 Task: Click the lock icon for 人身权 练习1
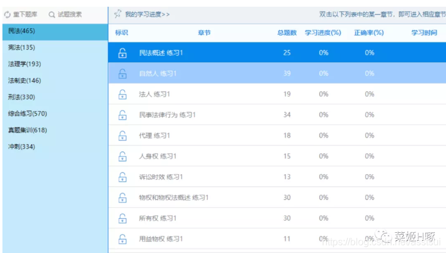(123, 156)
